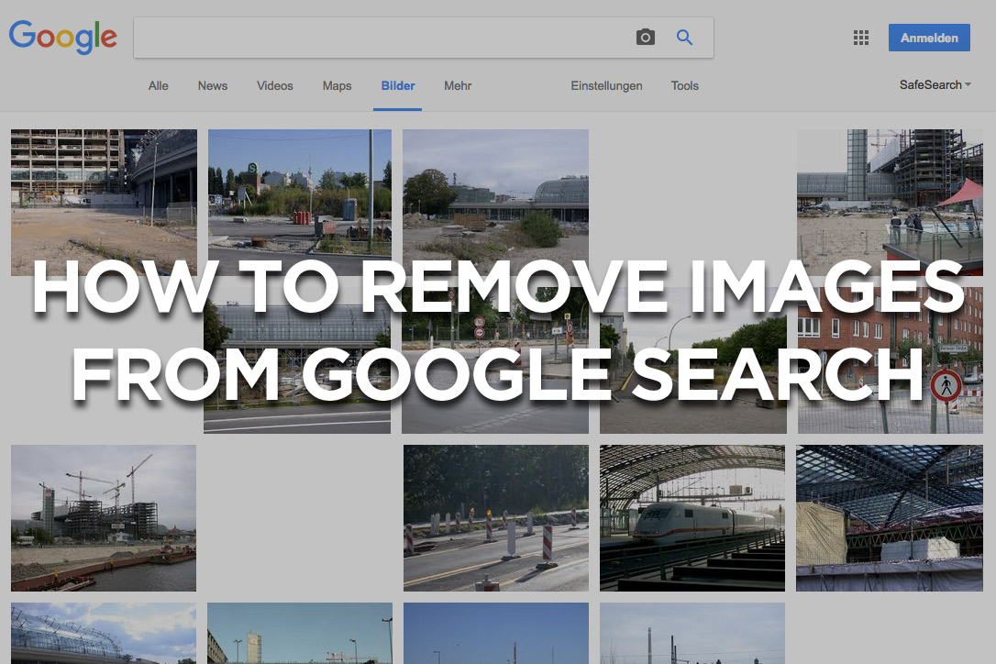Switch to the Videos tab
996x664 pixels.
point(274,85)
